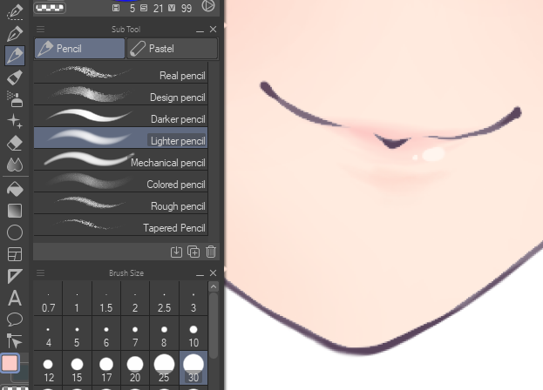Set brush size to 7
Image resolution: width=543 pixels, height=390 pixels.
pos(135,333)
